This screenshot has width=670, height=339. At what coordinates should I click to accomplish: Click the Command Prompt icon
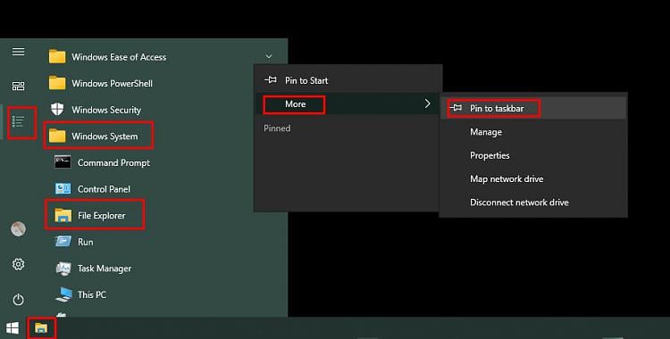pos(63,162)
